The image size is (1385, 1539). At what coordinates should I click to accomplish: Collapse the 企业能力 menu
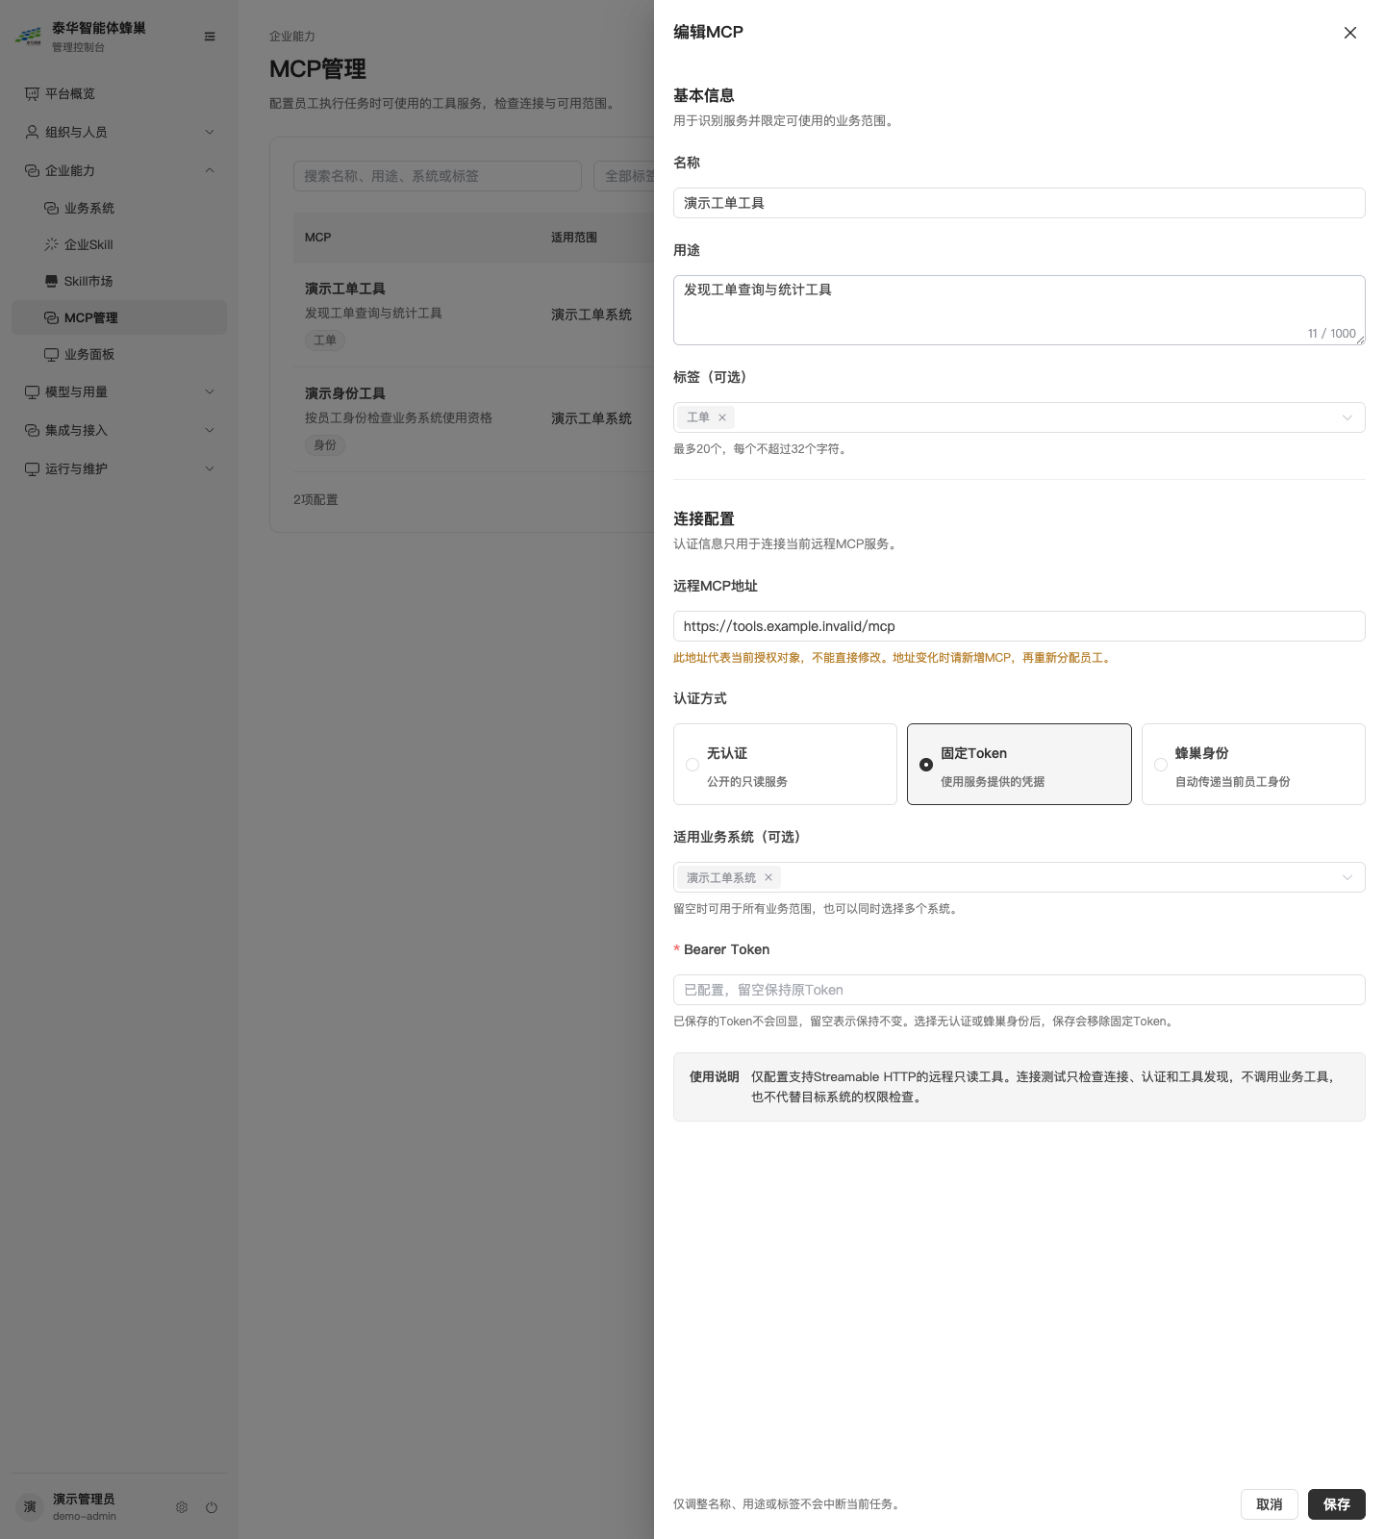[119, 170]
